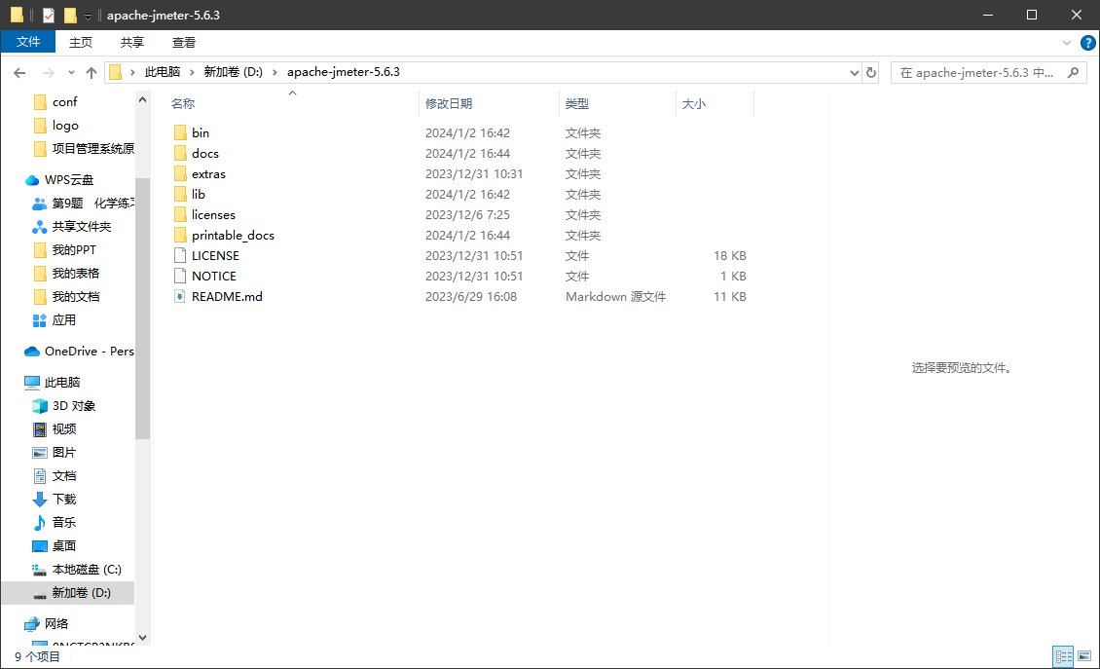Click the New folder quick access icon
1100x669 pixels.
click(70, 15)
